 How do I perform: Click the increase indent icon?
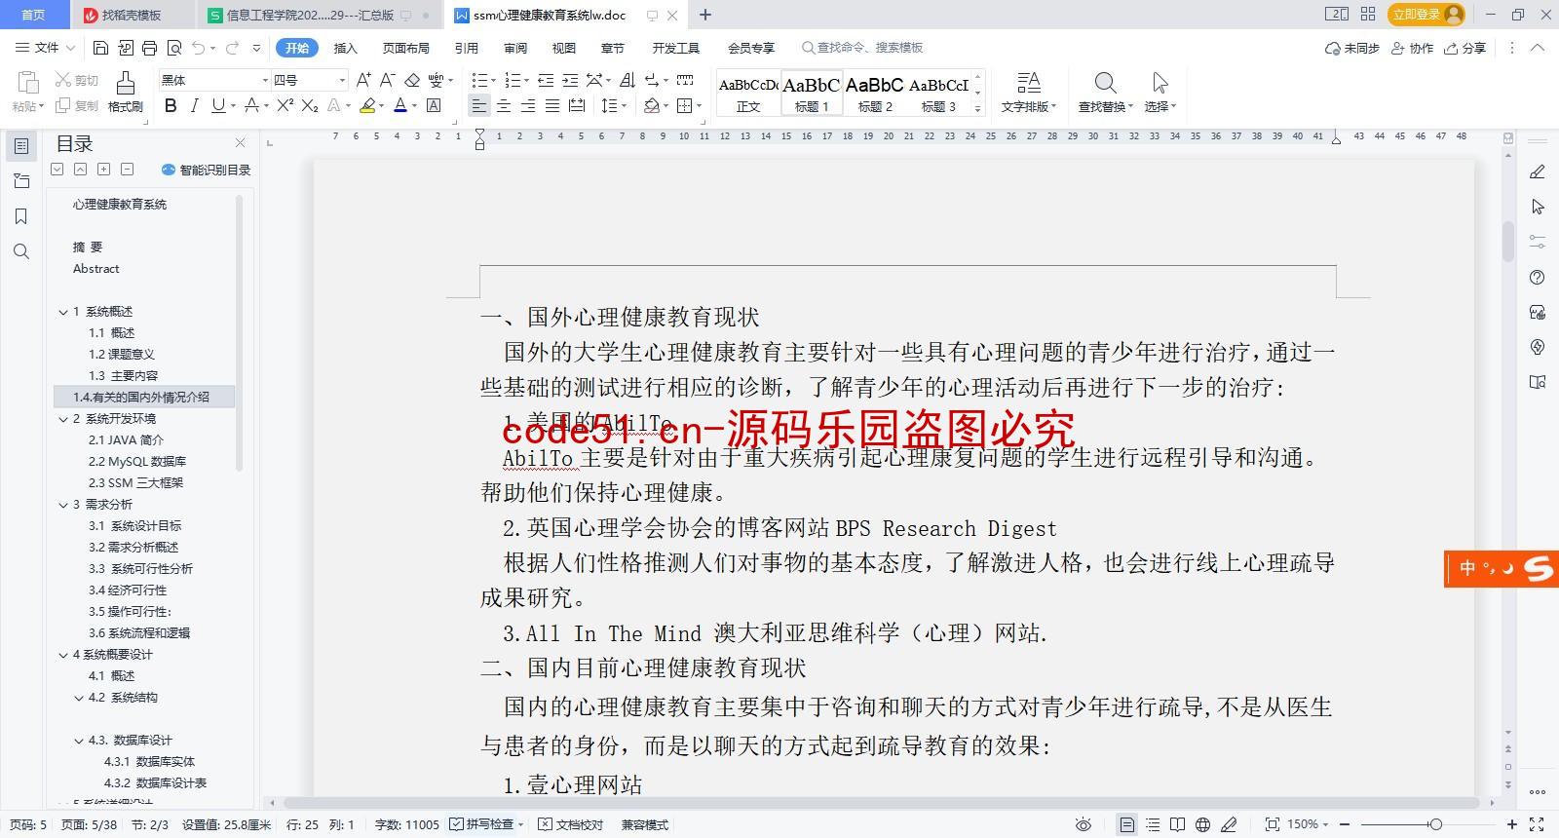tap(570, 80)
